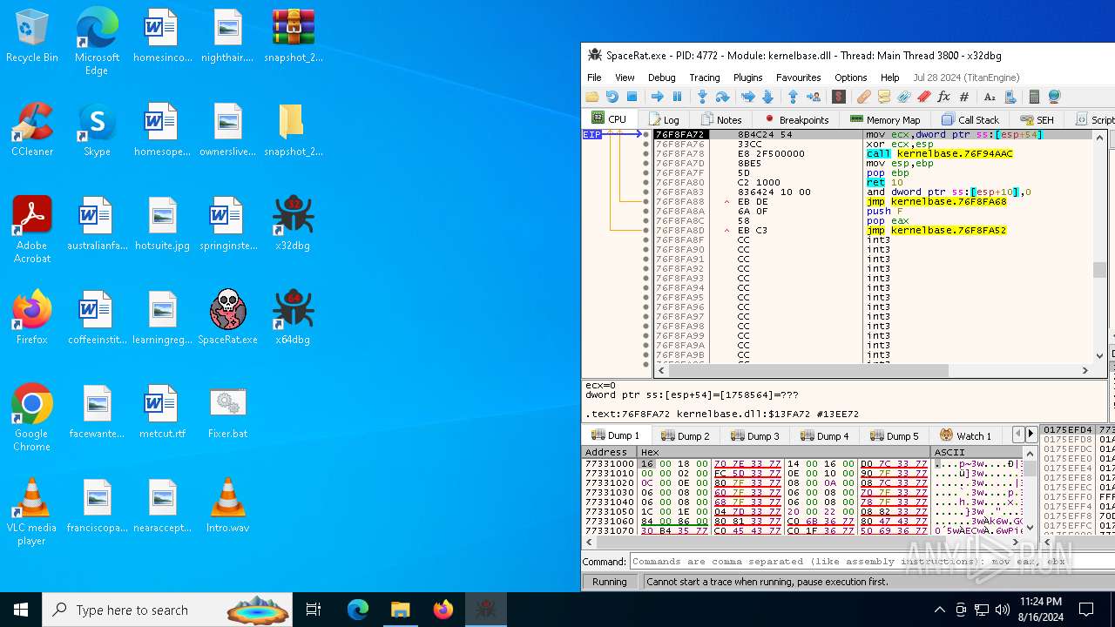Toggle breakpoint bullet at address 76F8FA8D

[645, 231]
